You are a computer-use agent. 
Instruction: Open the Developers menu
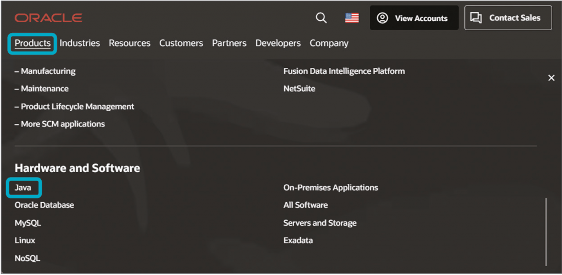(x=278, y=43)
